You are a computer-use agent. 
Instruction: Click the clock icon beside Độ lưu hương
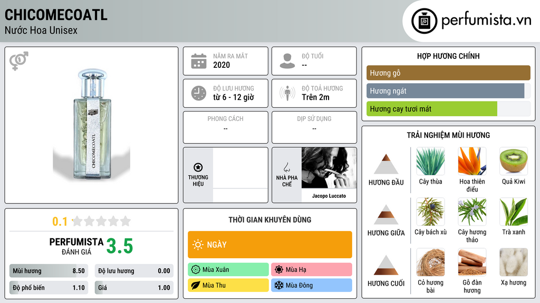199,93
